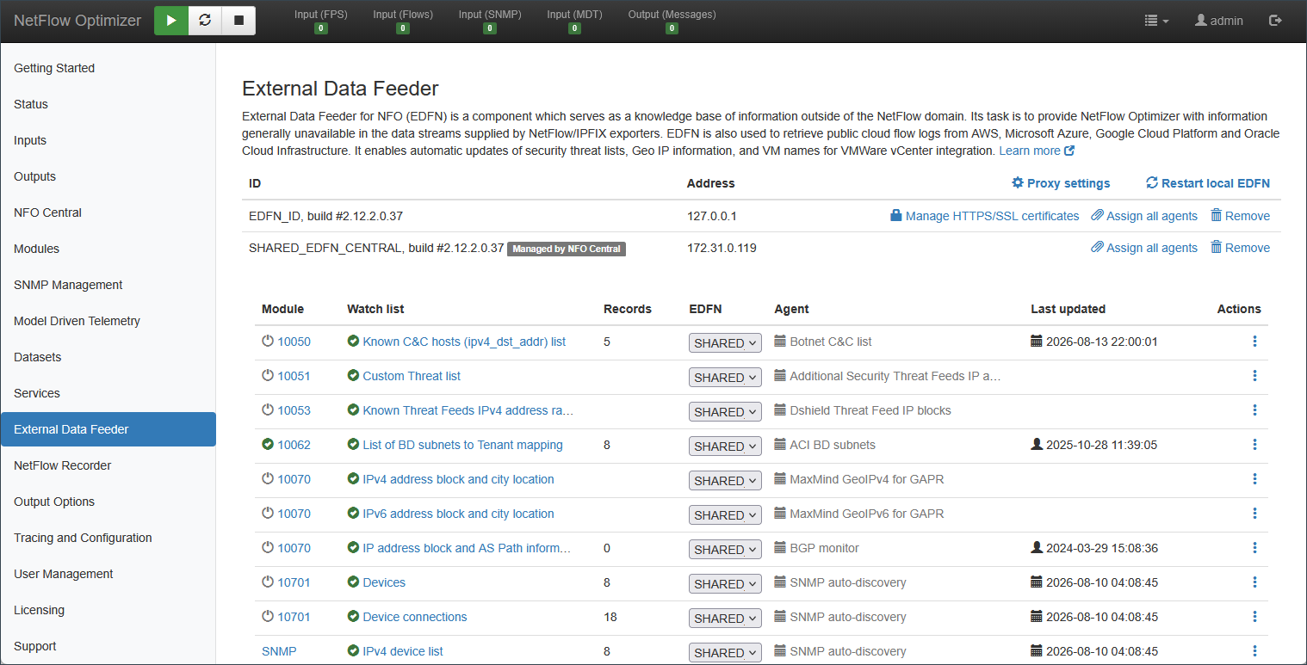The image size is (1307, 665).
Task: Click NetFlow Optimizer brand title
Action: tap(77, 21)
